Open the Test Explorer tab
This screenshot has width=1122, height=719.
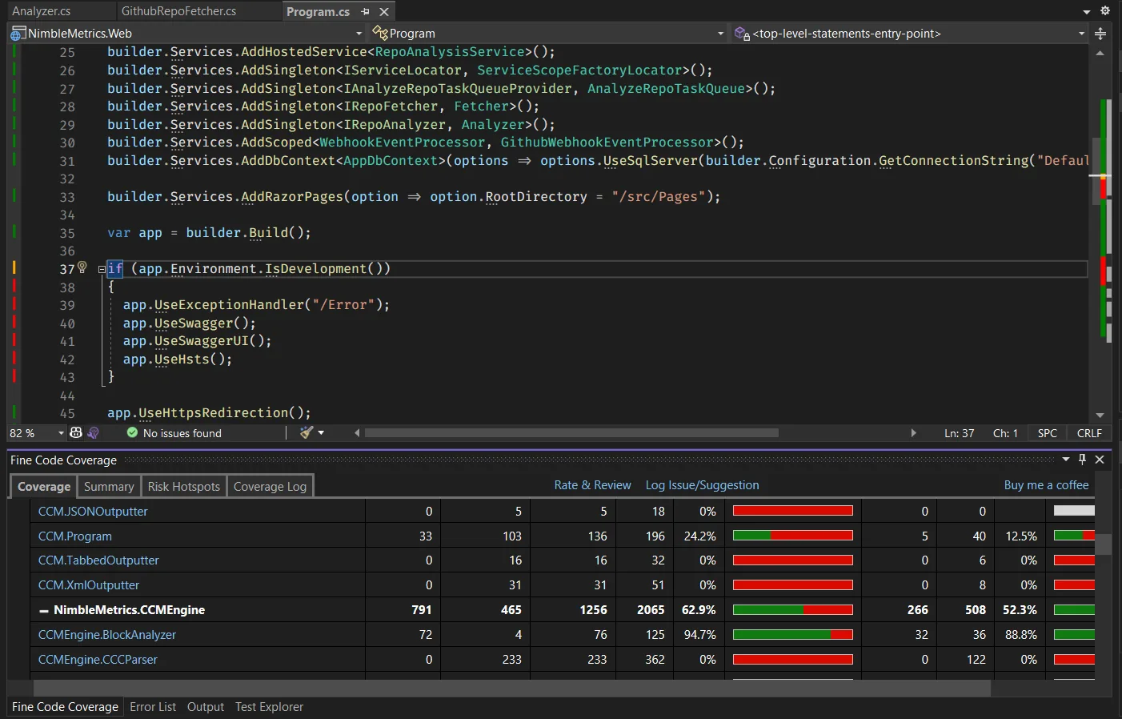(269, 707)
